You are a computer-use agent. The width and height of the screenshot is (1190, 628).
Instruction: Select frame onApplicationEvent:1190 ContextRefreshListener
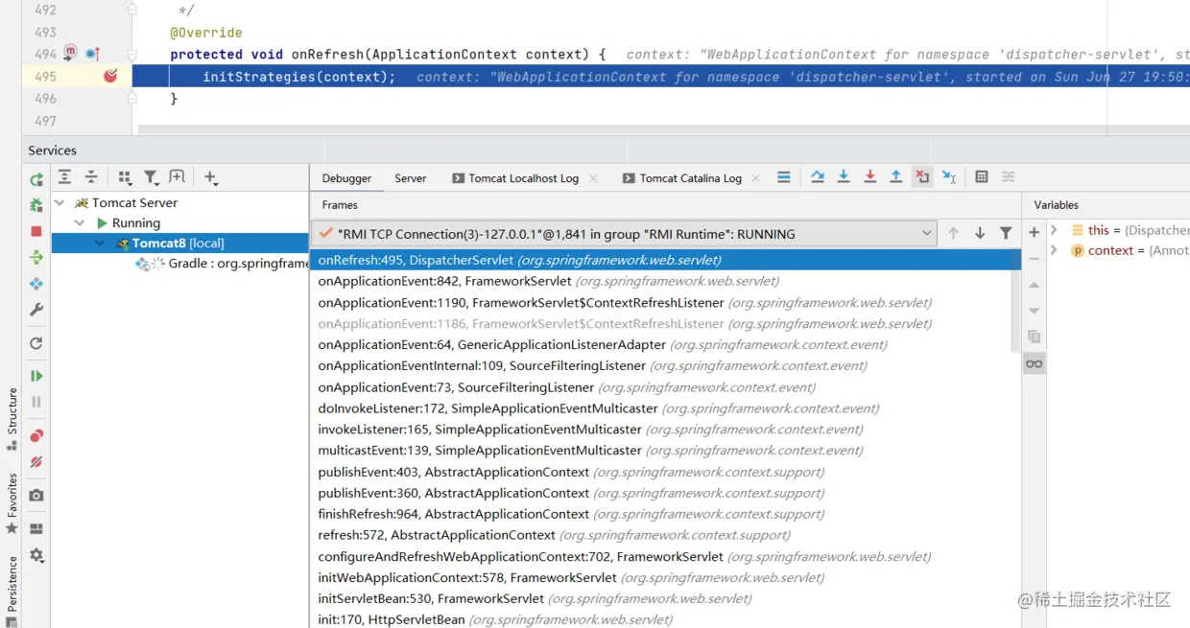[x=624, y=302]
